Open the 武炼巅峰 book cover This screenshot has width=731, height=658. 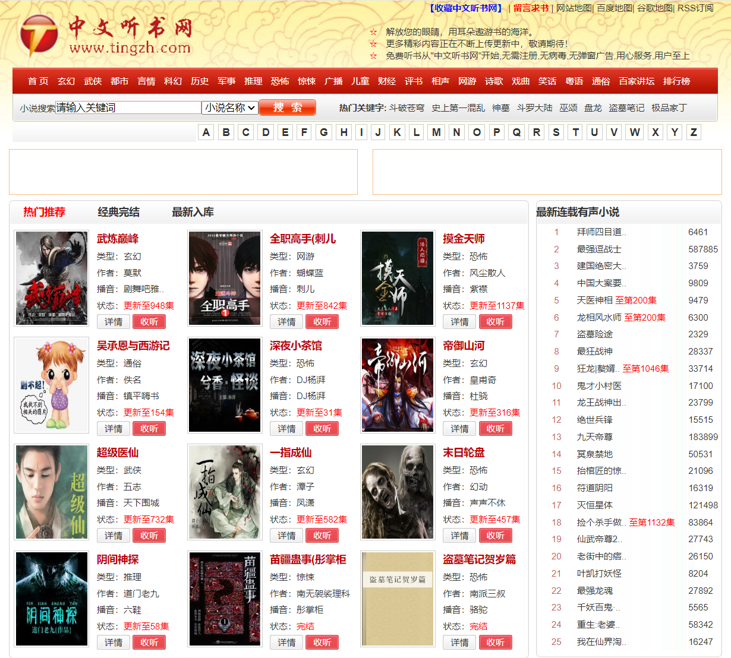52,279
